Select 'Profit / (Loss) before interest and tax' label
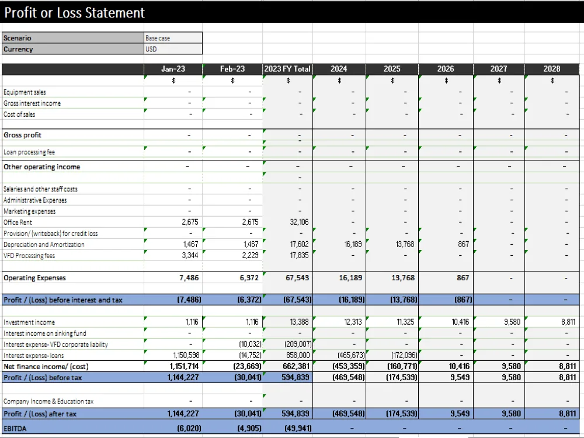Image resolution: width=584 pixels, height=438 pixels. [x=63, y=300]
